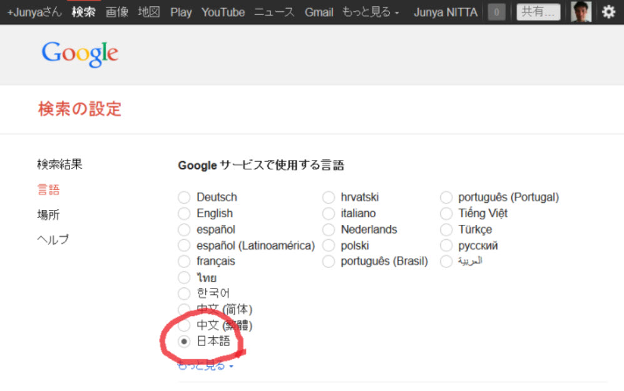
Task: Select the Deutsch radio button
Action: tap(184, 197)
